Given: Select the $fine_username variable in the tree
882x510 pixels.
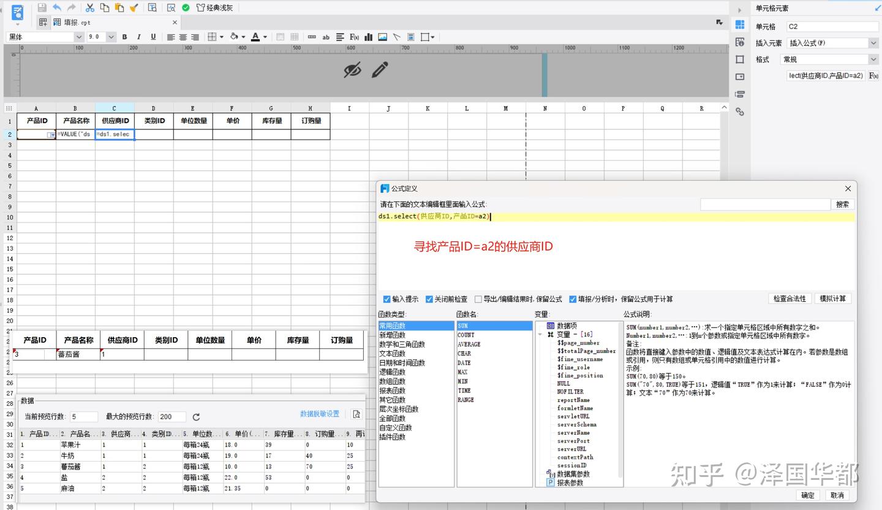Looking at the screenshot, I should (579, 359).
